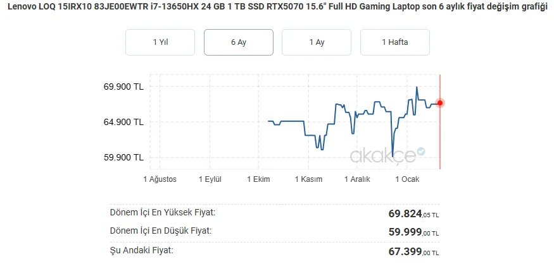The image size is (554, 264).
Task: Click the 64.900 TL axis label
Action: pos(123,122)
